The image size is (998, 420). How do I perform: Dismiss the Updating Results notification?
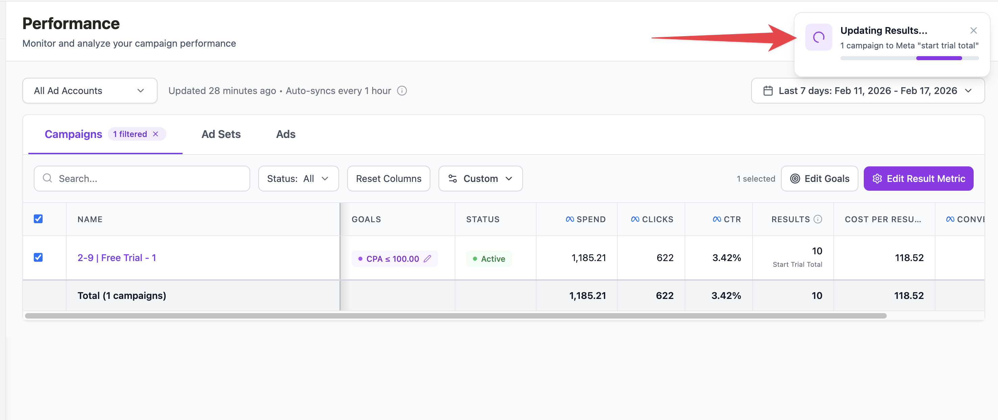pos(973,30)
